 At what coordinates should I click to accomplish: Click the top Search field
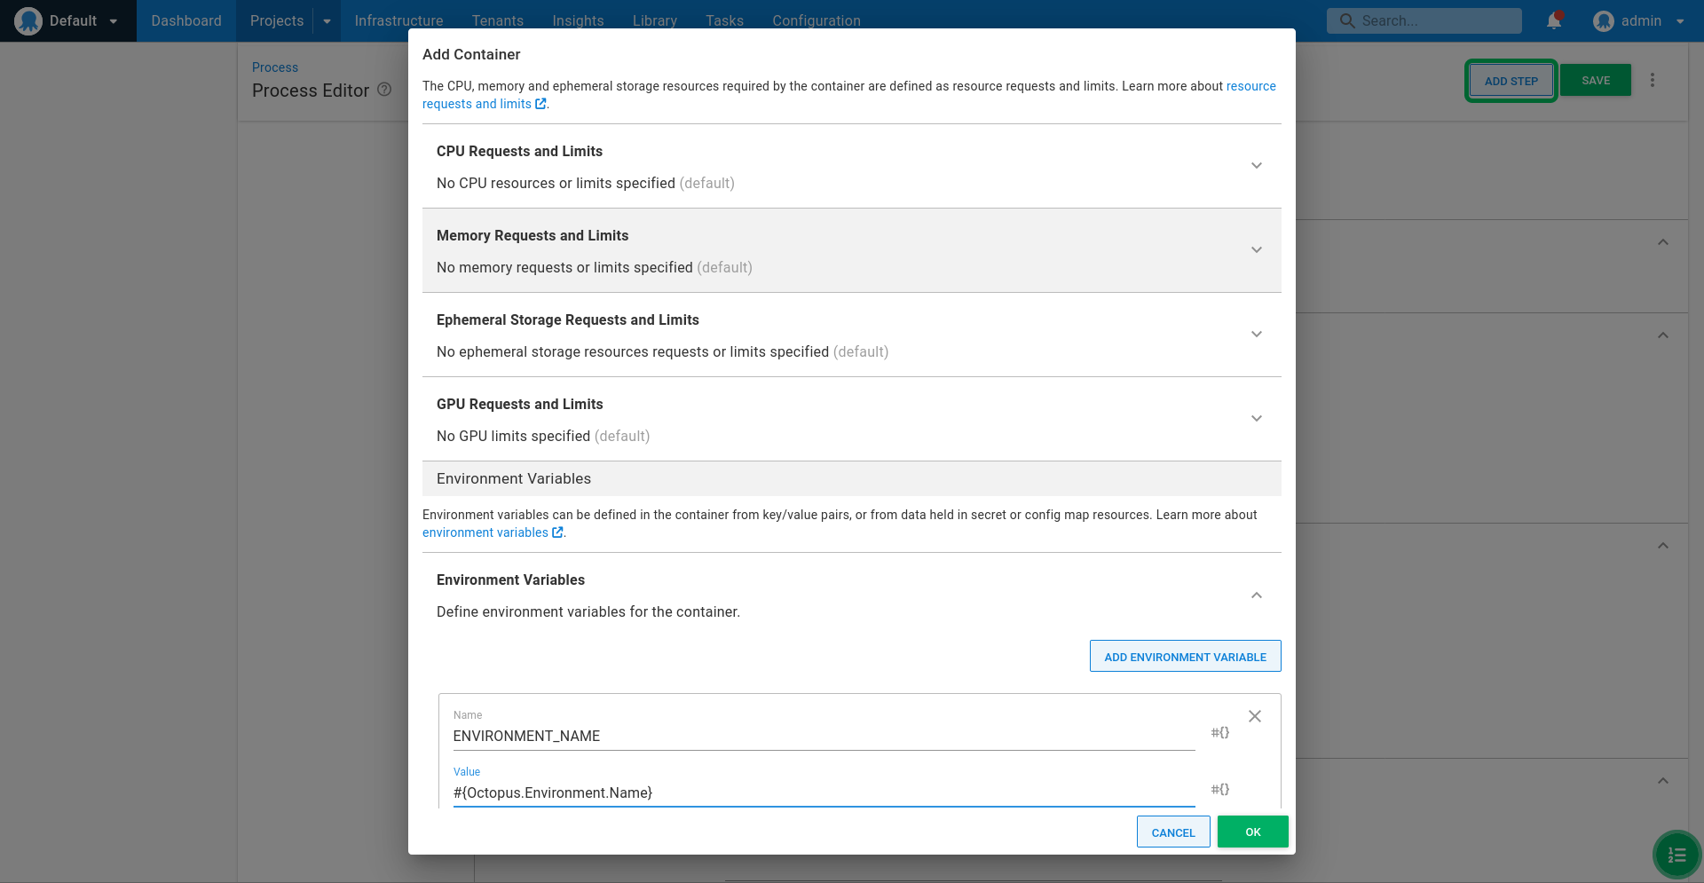(x=1424, y=20)
